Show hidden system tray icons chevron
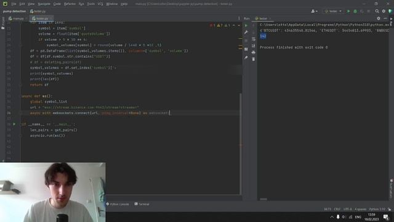Screen dimensions: 394x222 point(332,217)
